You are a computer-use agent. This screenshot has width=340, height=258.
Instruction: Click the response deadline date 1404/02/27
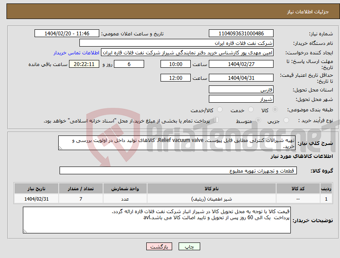[241, 64]
